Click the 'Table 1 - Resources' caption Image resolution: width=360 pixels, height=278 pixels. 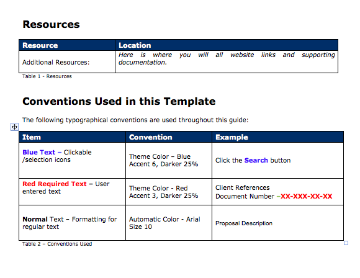pos(47,76)
